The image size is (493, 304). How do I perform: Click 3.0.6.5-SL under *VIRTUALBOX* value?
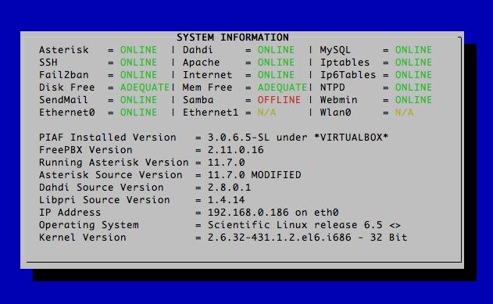(x=298, y=138)
